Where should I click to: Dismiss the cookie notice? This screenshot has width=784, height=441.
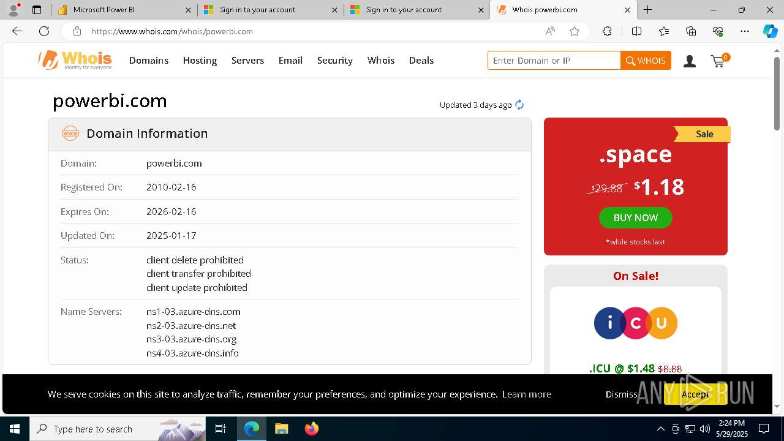pyautogui.click(x=622, y=394)
